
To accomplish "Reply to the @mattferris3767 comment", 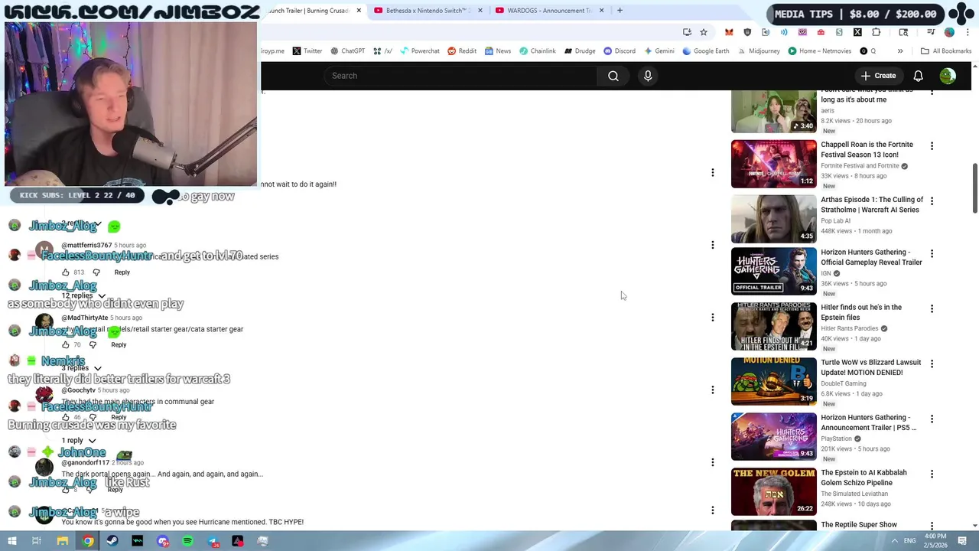I will pos(122,272).
